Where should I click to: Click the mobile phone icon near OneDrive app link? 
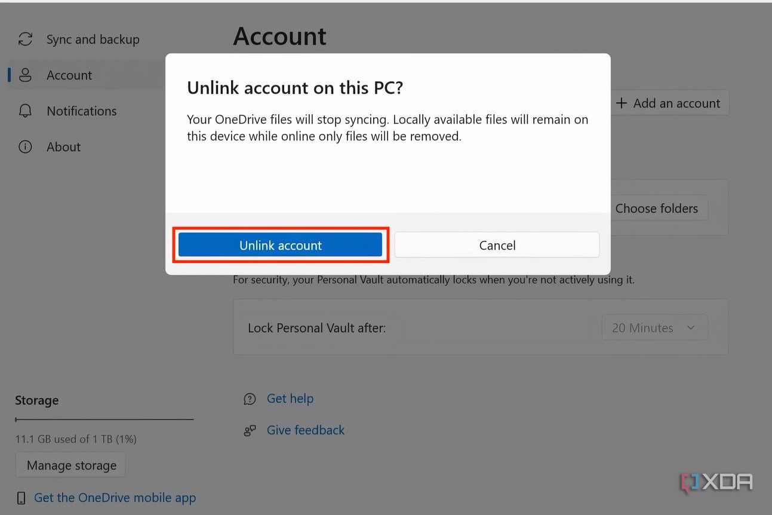pos(21,497)
